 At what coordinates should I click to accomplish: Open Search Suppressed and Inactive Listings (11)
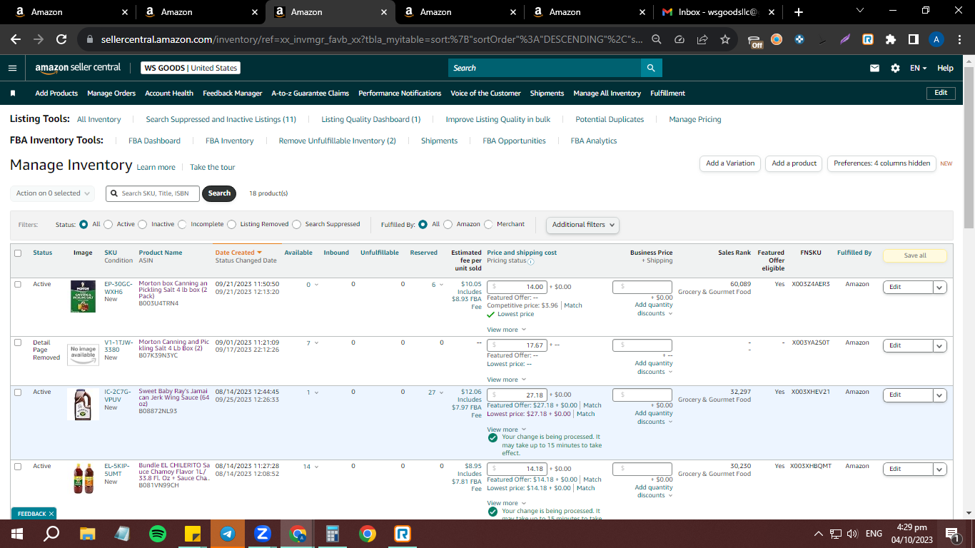tap(221, 119)
